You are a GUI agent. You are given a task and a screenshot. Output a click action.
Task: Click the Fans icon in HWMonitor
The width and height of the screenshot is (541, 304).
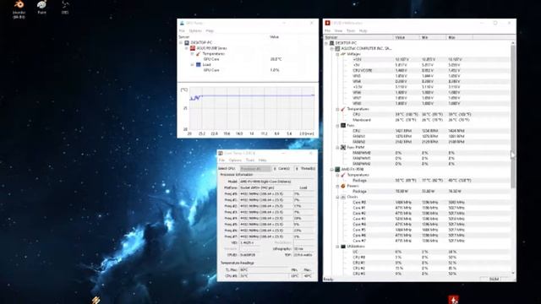point(343,126)
